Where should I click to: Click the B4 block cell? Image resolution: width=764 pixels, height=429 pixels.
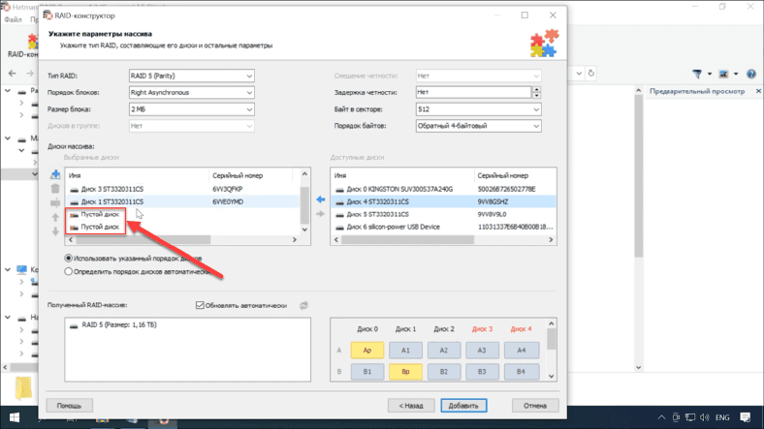click(522, 372)
